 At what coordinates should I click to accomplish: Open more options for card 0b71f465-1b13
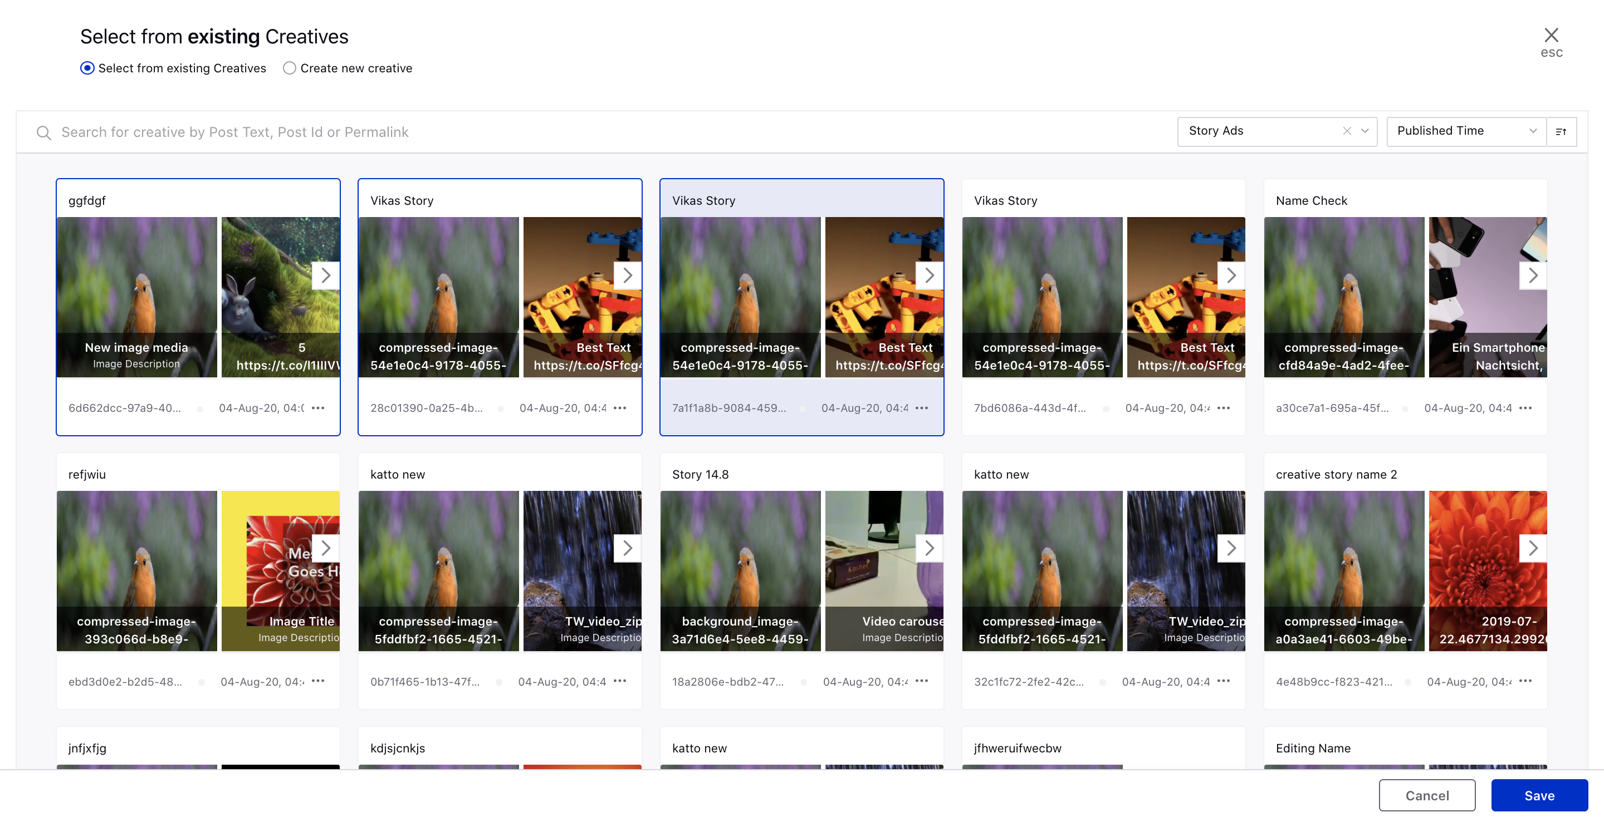pos(620,681)
